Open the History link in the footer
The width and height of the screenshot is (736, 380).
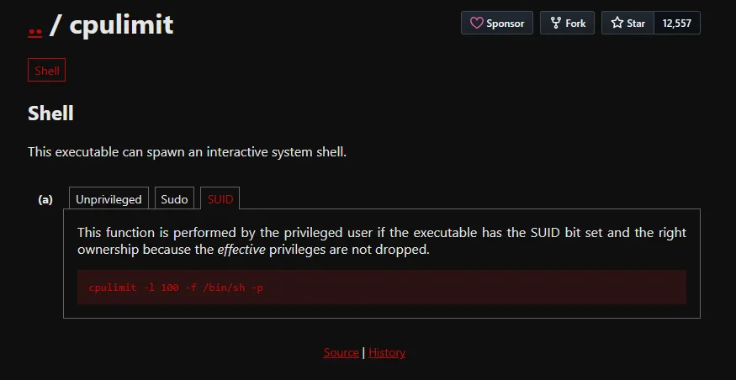tap(387, 352)
